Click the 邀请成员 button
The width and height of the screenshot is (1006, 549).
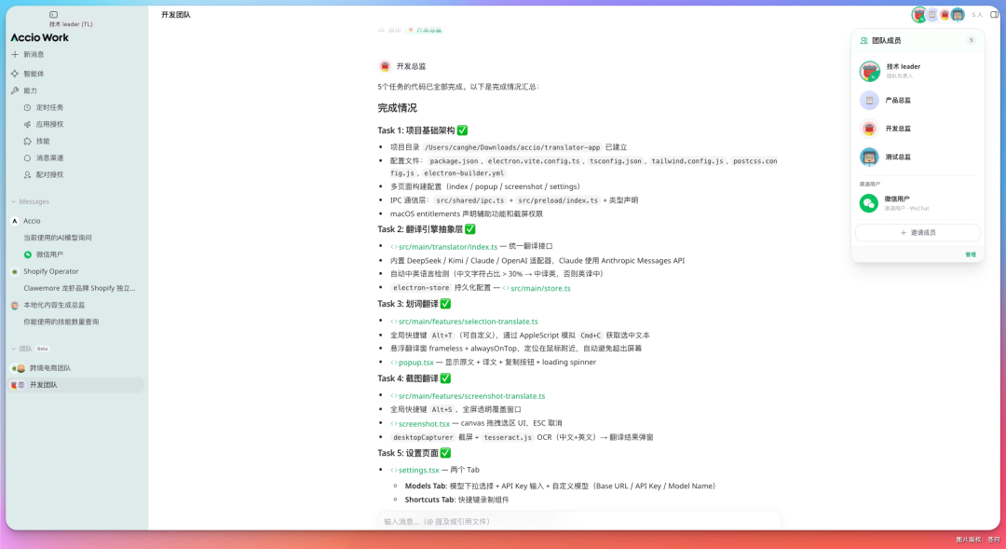click(917, 232)
